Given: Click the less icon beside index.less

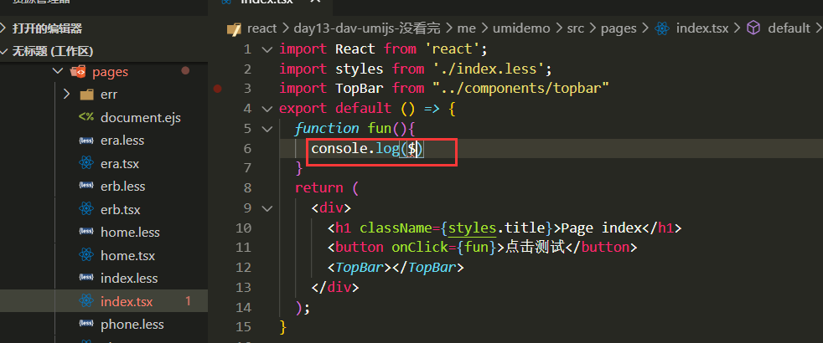Looking at the screenshot, I should [x=86, y=278].
